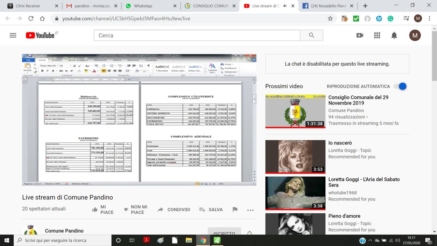The width and height of the screenshot is (437, 246).
Task: Reload the page
Action: (31, 19)
